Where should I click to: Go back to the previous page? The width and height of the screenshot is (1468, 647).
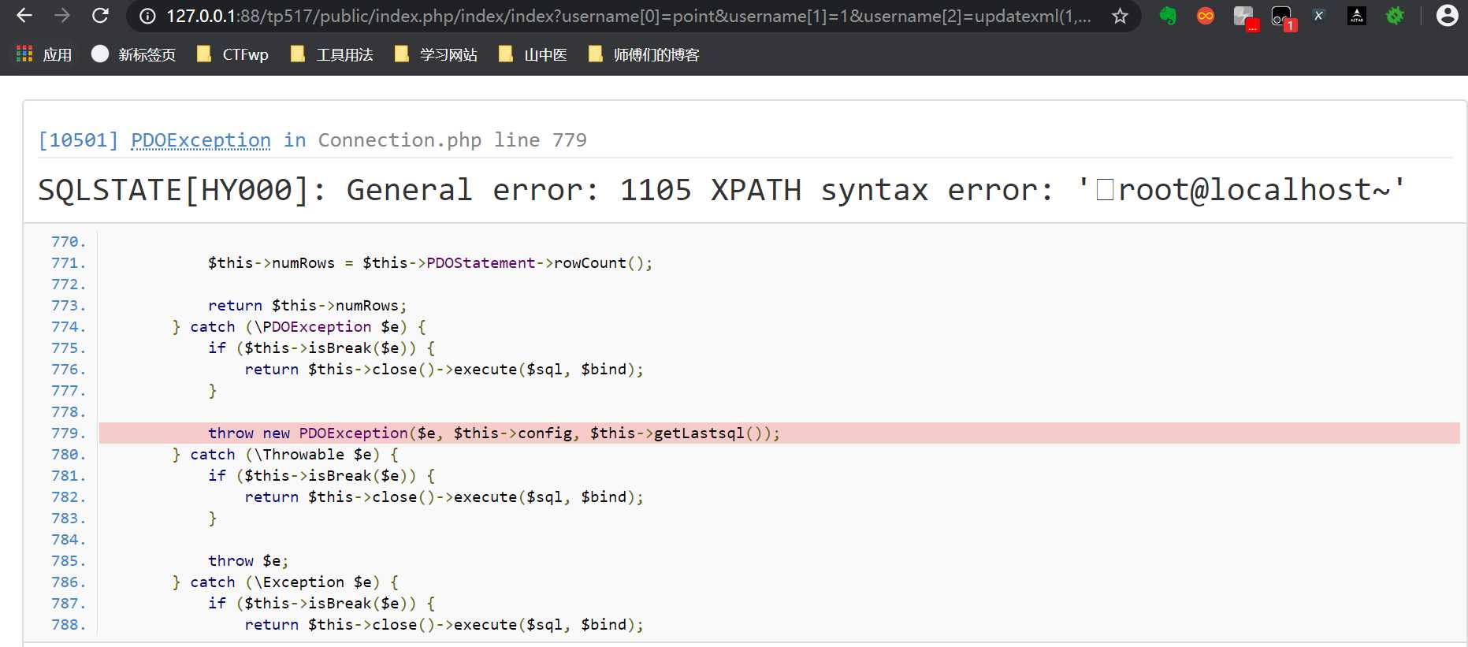click(x=24, y=16)
